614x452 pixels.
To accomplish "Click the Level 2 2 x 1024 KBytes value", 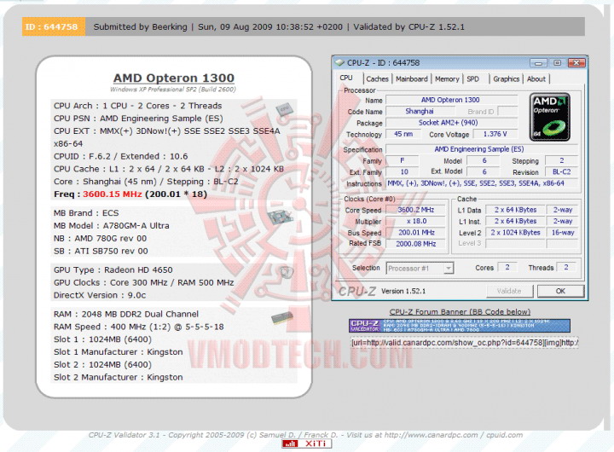I will (x=515, y=233).
